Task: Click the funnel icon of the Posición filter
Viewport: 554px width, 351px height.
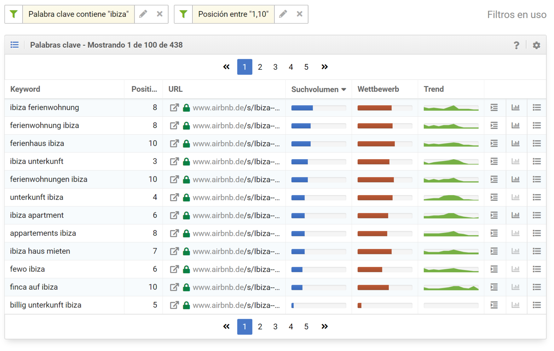Action: coord(183,14)
